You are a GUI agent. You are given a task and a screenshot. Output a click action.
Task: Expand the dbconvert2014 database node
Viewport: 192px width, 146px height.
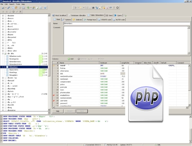click(x=3, y=29)
